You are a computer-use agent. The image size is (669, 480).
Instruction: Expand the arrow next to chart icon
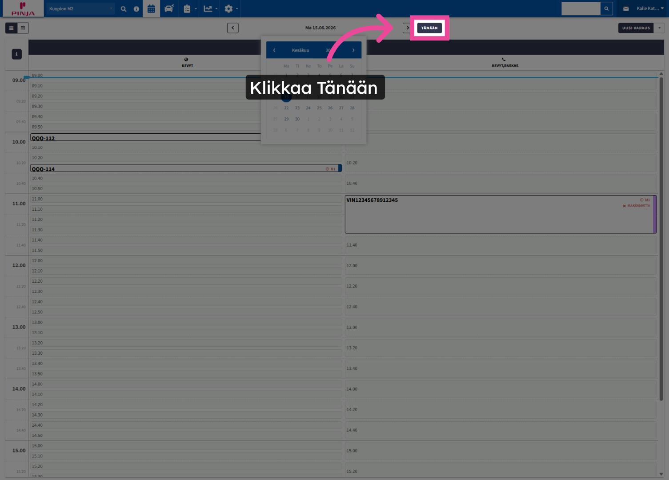click(x=216, y=8)
